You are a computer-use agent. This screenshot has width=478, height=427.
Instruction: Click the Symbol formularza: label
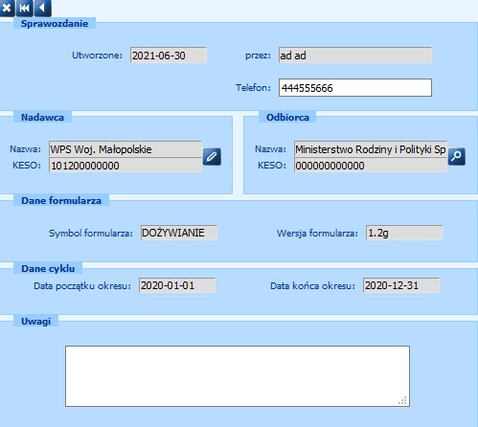[x=91, y=233]
